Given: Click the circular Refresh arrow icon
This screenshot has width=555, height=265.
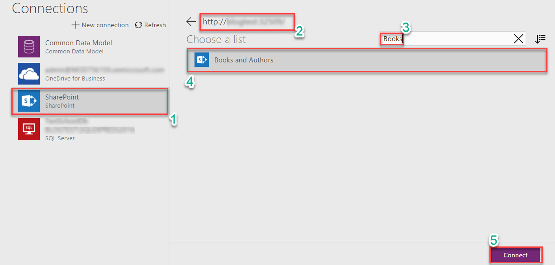Looking at the screenshot, I should [x=138, y=25].
